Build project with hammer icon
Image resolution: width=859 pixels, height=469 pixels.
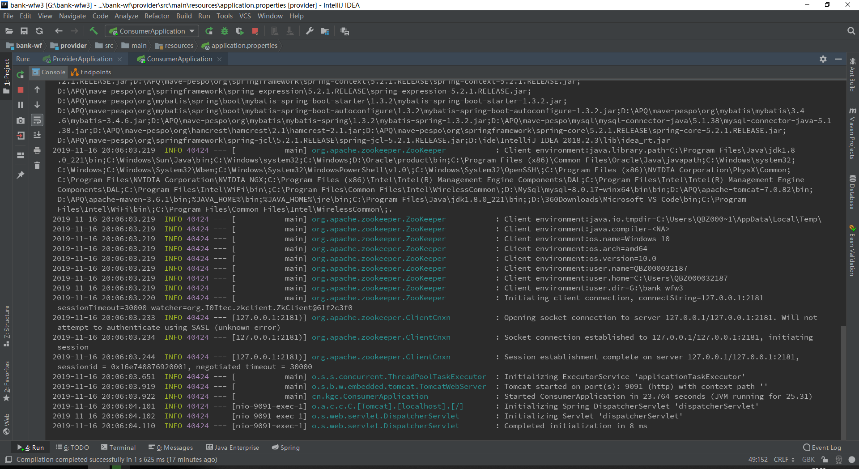pyautogui.click(x=94, y=31)
